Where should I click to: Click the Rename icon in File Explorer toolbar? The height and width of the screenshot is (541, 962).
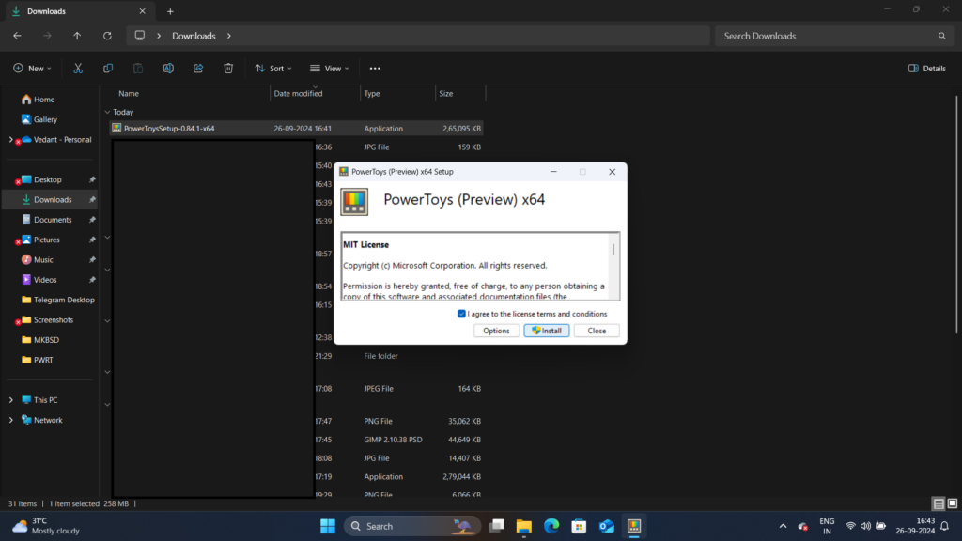click(168, 68)
